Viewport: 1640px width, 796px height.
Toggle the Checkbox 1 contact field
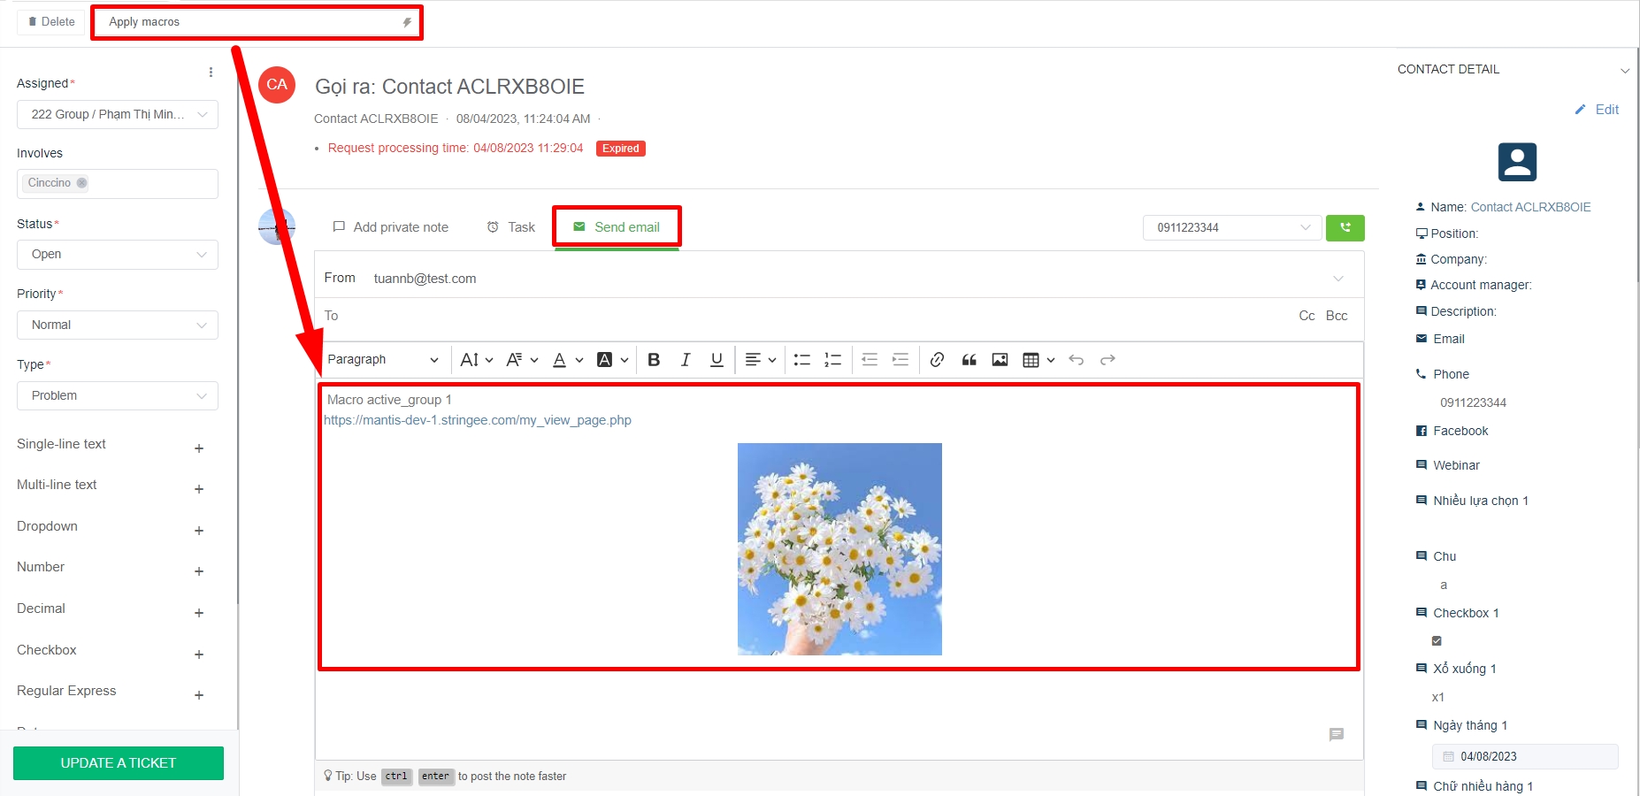(x=1437, y=641)
